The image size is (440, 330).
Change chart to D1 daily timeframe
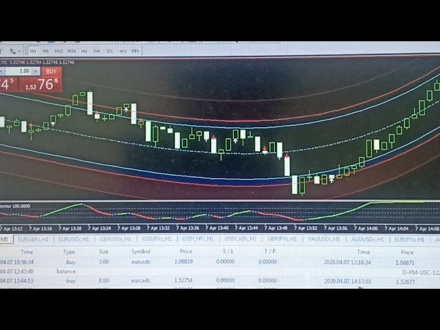(109, 51)
